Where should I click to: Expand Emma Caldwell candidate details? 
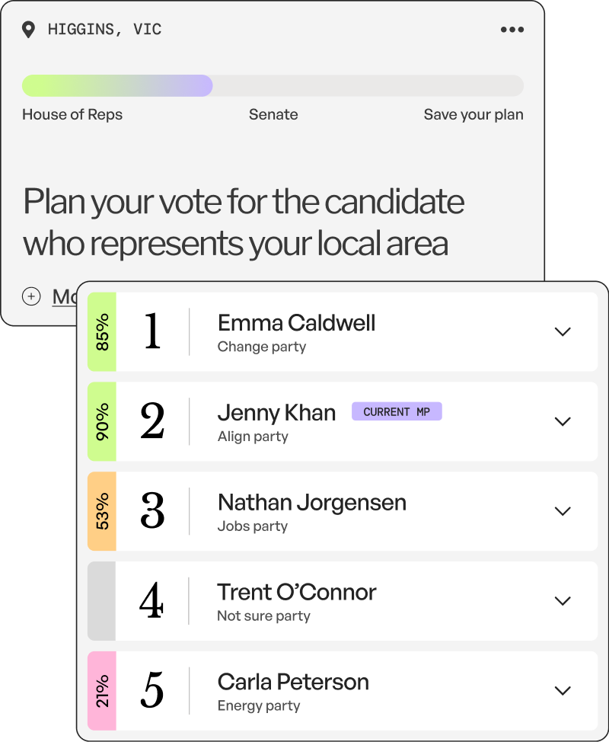click(x=563, y=331)
